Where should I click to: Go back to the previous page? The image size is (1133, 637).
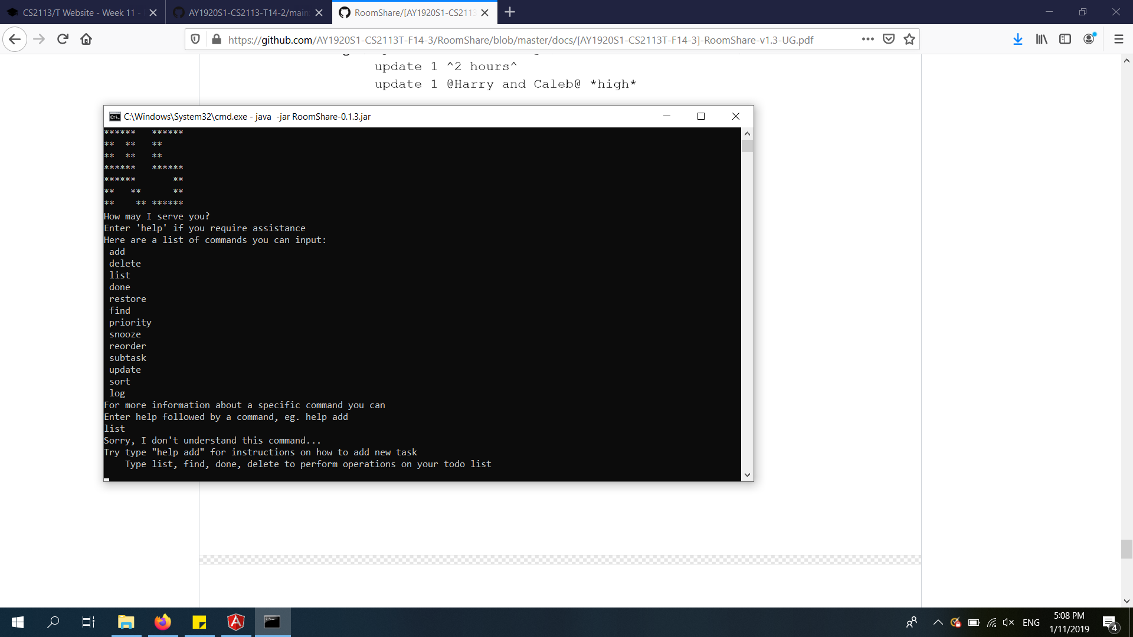(x=15, y=40)
